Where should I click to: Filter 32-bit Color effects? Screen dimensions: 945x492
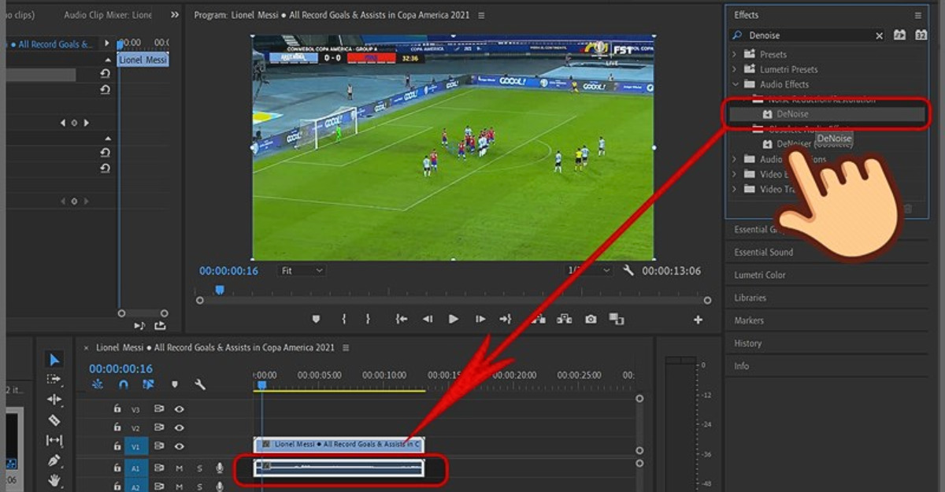[921, 35]
